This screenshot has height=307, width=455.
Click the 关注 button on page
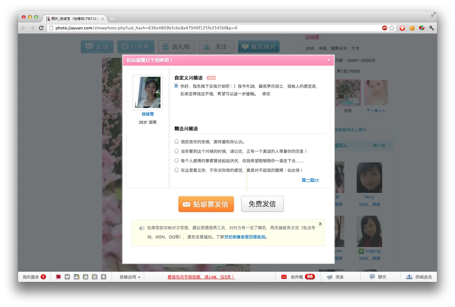point(217,47)
